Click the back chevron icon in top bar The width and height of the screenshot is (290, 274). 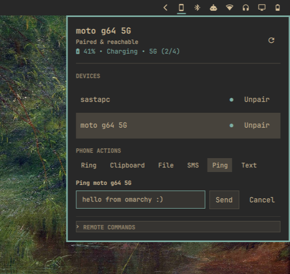click(165, 8)
